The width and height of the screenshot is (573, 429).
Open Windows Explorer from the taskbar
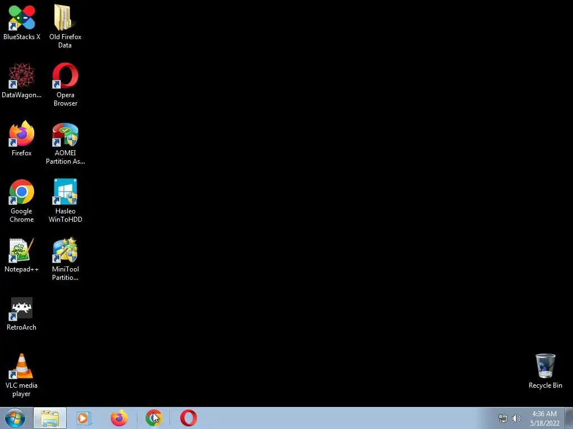point(50,418)
